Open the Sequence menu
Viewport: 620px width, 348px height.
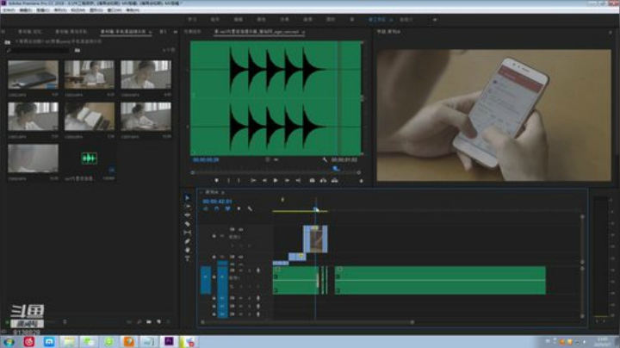tap(60, 9)
